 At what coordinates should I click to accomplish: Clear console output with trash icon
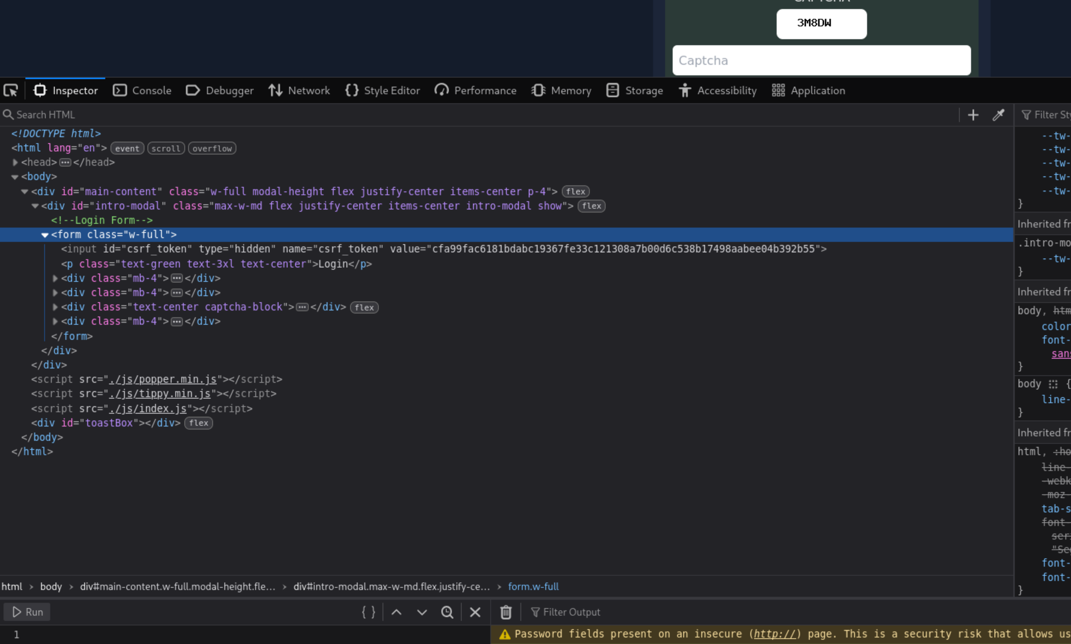(x=506, y=612)
